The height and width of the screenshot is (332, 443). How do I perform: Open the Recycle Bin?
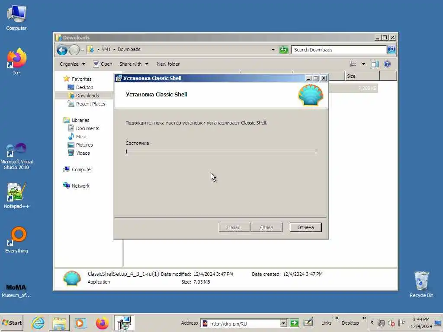pos(421,284)
